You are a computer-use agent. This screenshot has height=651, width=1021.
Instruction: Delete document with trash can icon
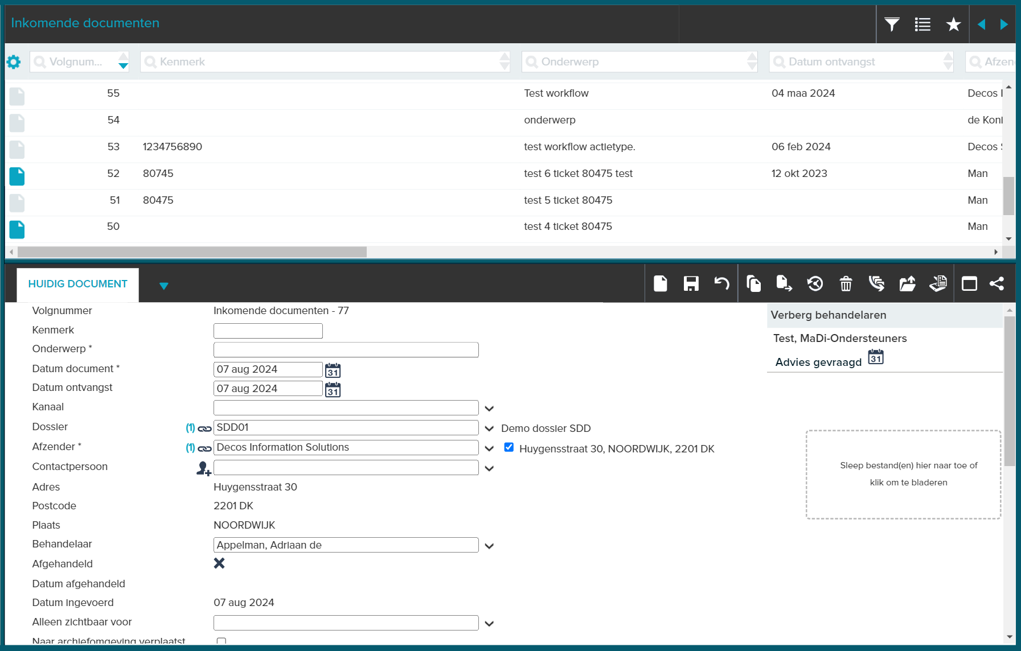(x=846, y=283)
